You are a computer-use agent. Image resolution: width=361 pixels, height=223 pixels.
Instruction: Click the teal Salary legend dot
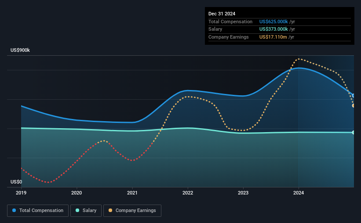point(77,210)
